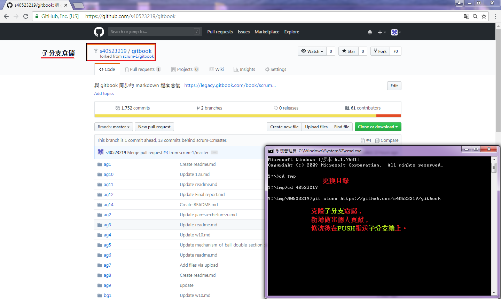Edit the repository description

point(394,86)
